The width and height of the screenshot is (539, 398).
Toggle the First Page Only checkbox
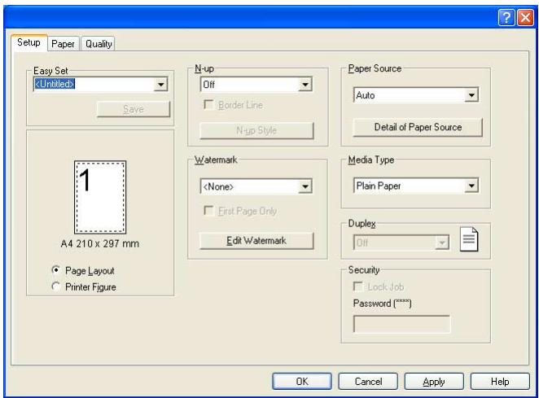(208, 210)
